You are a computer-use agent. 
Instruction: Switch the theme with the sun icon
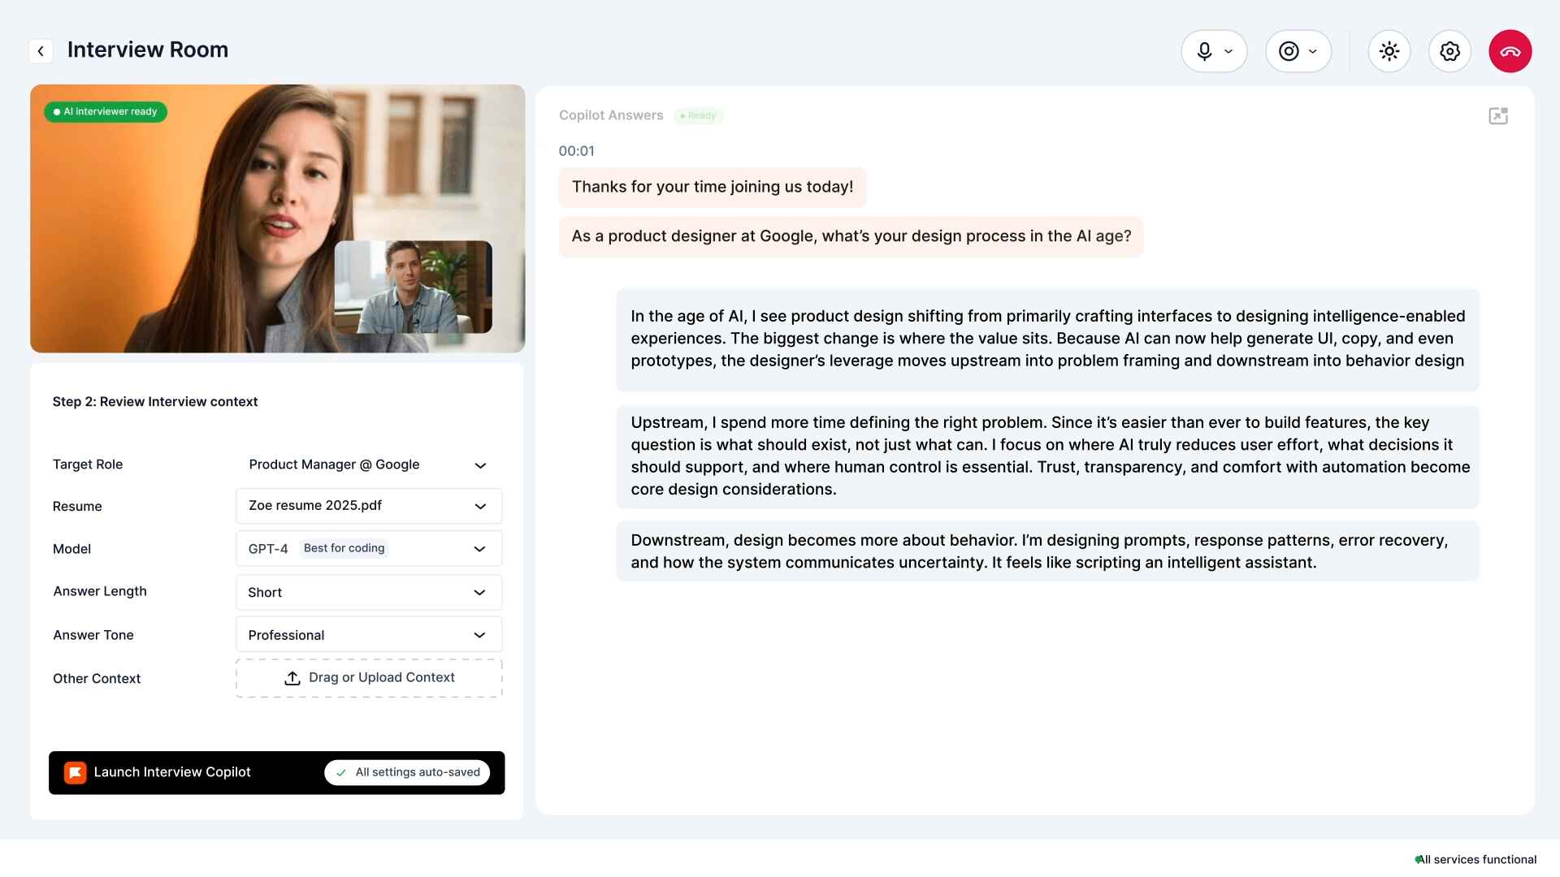pyautogui.click(x=1389, y=50)
